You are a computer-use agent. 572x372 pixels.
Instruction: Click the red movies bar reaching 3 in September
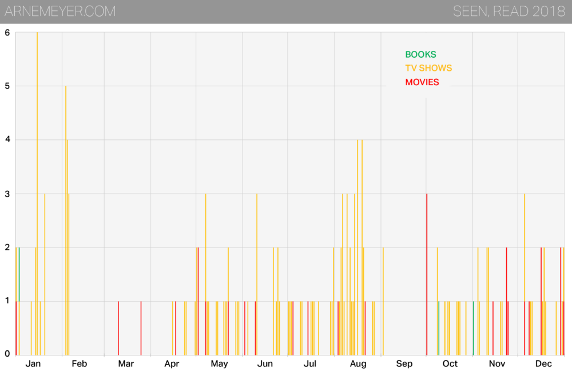point(427,274)
